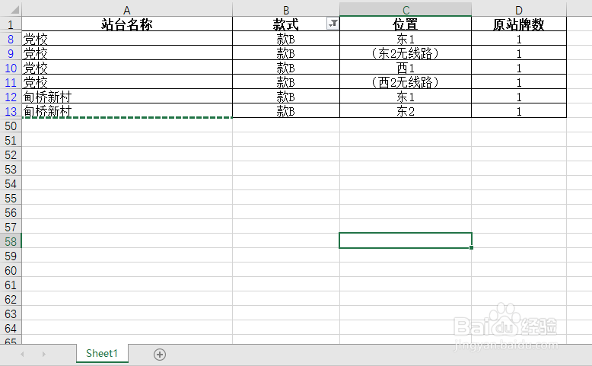Add a new sheet with plus icon
Image resolution: width=592 pixels, height=366 pixels.
(x=160, y=355)
